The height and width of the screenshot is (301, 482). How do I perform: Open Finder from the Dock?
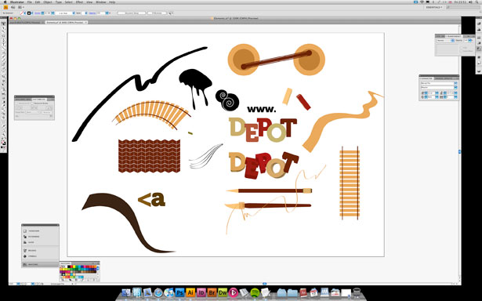[126, 292]
